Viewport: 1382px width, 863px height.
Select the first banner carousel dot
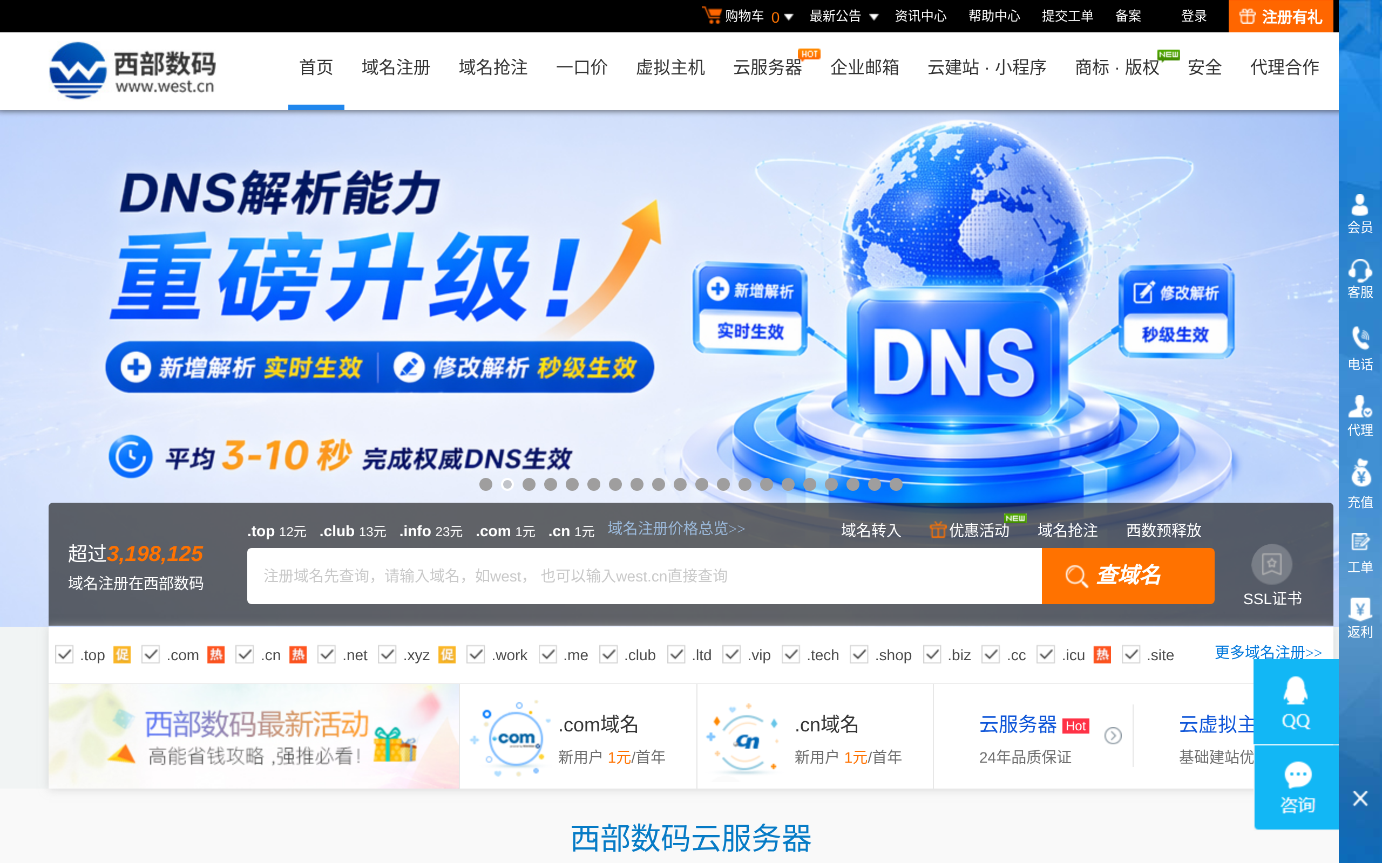click(x=486, y=484)
